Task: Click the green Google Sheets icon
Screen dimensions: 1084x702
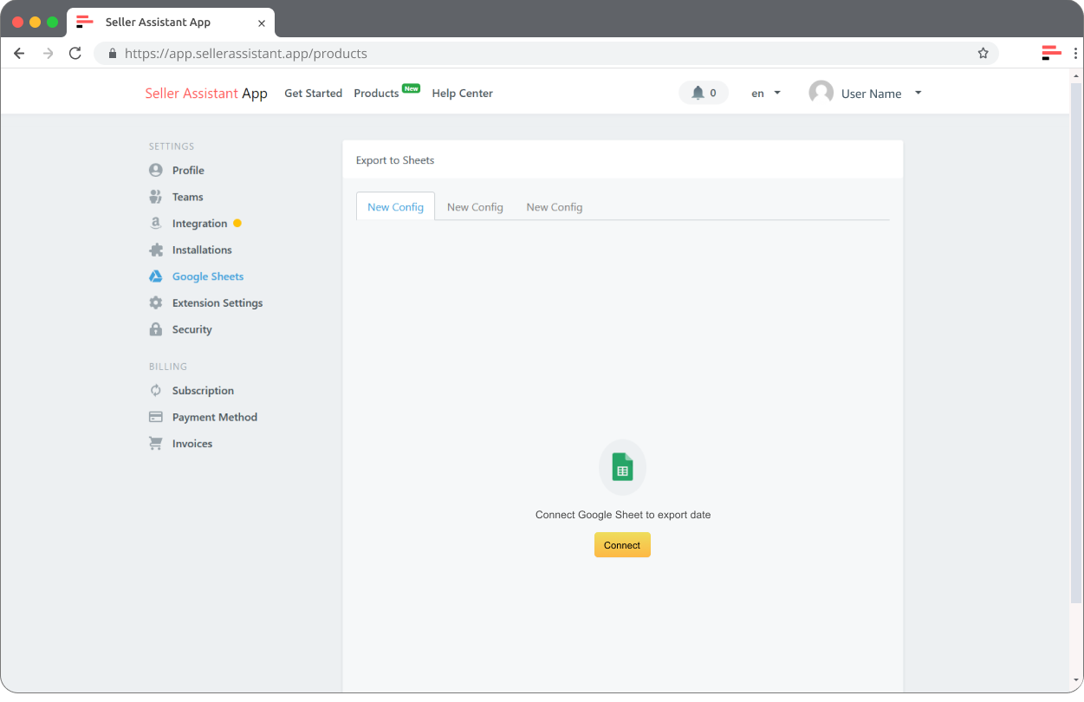Action: coord(622,466)
